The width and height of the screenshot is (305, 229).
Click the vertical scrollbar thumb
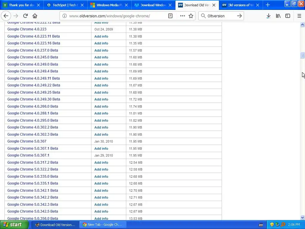point(302,55)
